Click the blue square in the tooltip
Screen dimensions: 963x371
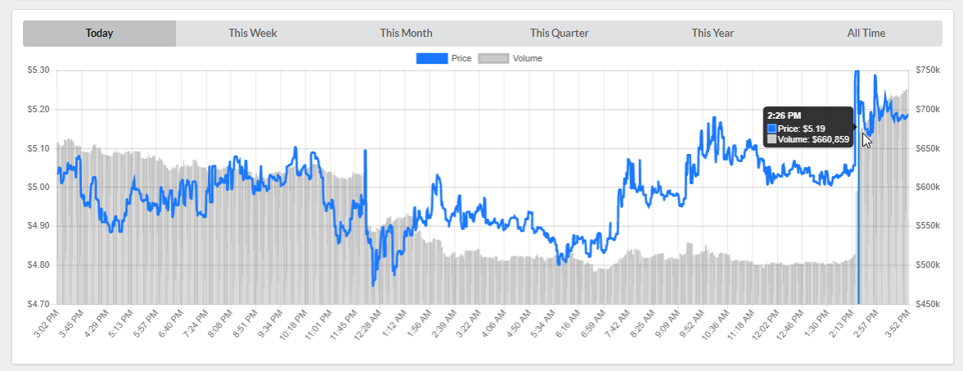point(772,129)
